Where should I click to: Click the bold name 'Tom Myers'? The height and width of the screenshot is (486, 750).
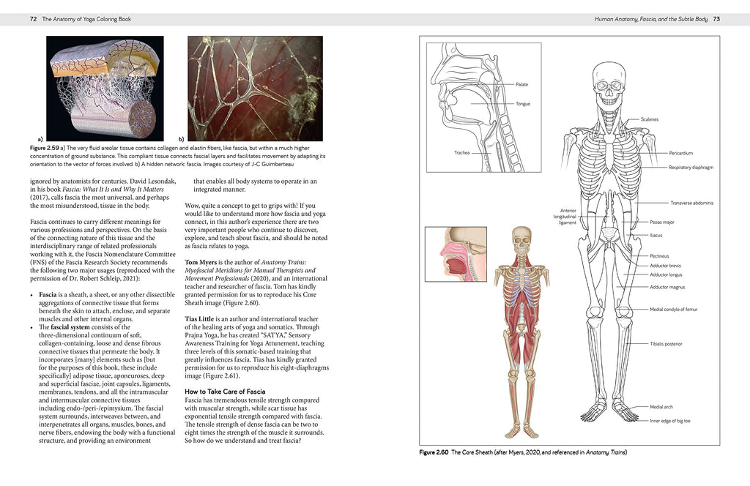point(201,262)
